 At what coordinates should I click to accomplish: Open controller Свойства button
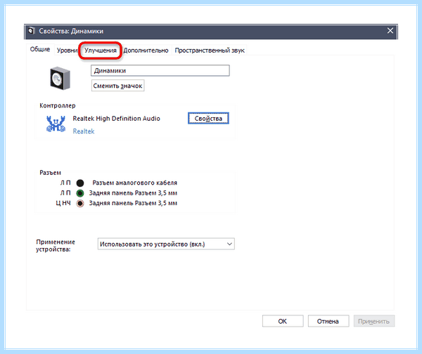pyautogui.click(x=208, y=118)
